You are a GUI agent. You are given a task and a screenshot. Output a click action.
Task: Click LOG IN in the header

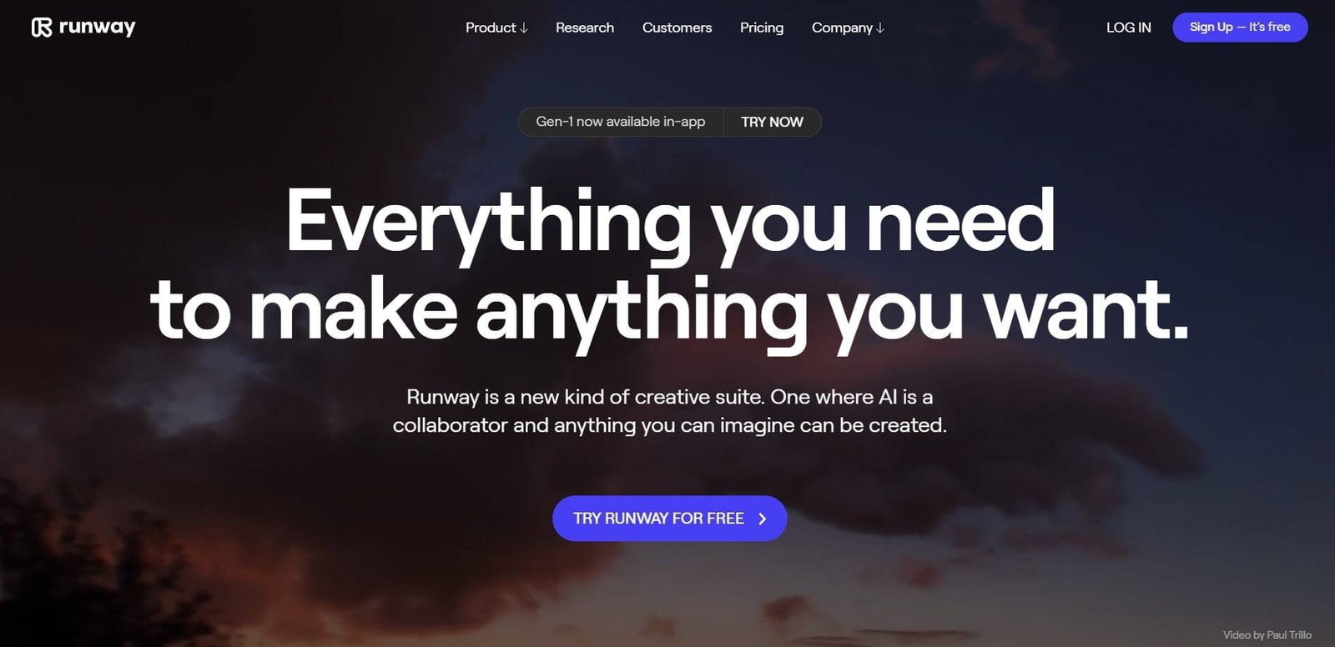click(1128, 28)
